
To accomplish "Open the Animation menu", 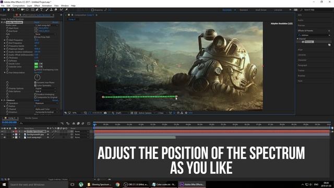I will coord(47,6).
